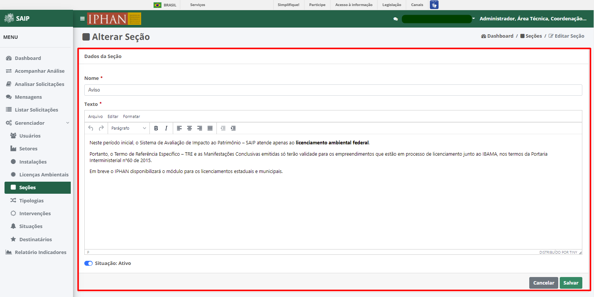Click the Brazil flag icon
594x297 pixels.
click(x=158, y=5)
